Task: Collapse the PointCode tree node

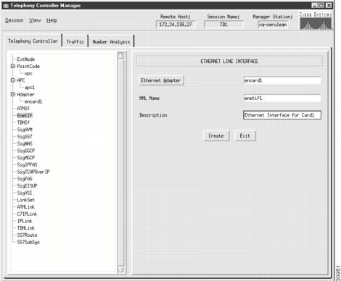Action: 13,66
